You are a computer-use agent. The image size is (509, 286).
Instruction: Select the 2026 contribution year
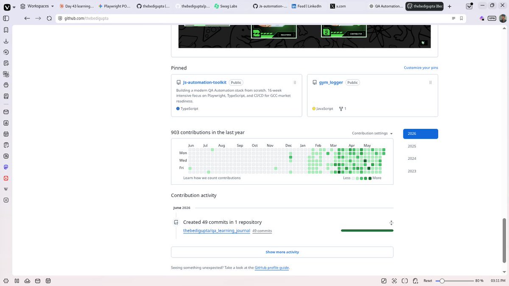(x=420, y=133)
